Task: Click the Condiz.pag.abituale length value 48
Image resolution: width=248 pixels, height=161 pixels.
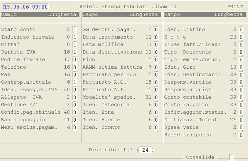Action: point(67,112)
